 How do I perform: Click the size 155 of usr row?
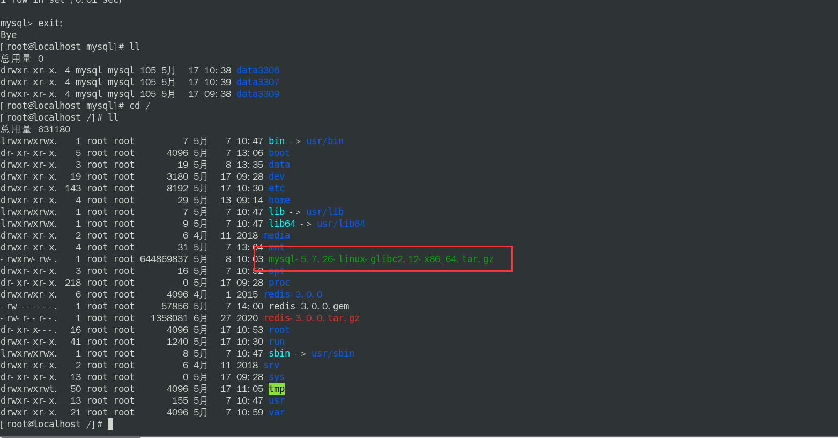tap(180, 400)
